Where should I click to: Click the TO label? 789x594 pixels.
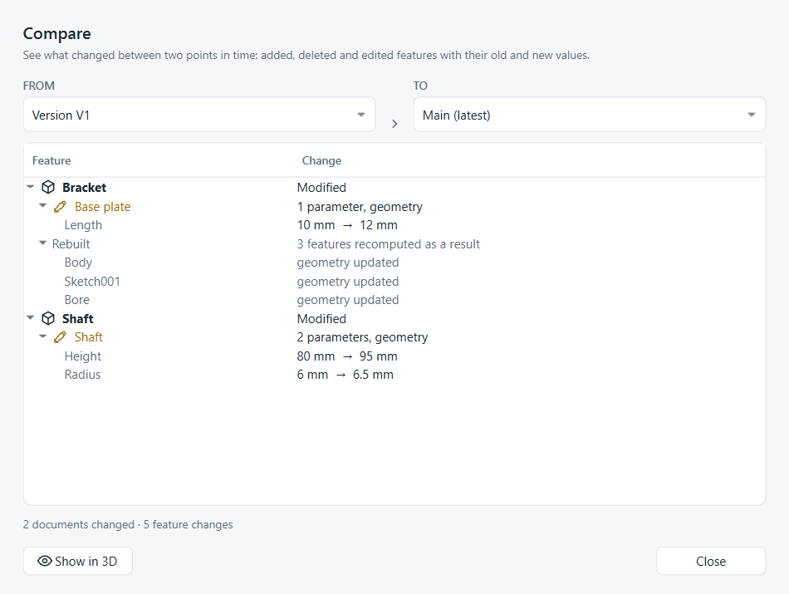click(x=420, y=86)
